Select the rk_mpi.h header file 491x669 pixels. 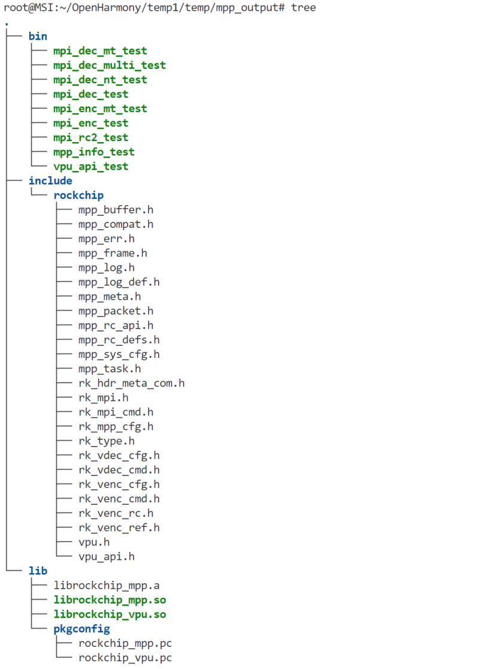tap(103, 397)
